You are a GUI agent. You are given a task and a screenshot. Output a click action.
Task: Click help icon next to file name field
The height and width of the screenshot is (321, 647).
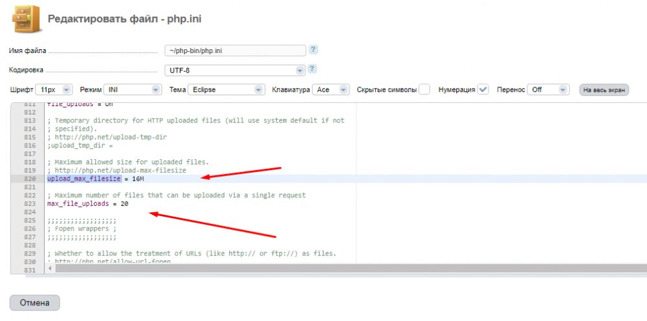[313, 50]
